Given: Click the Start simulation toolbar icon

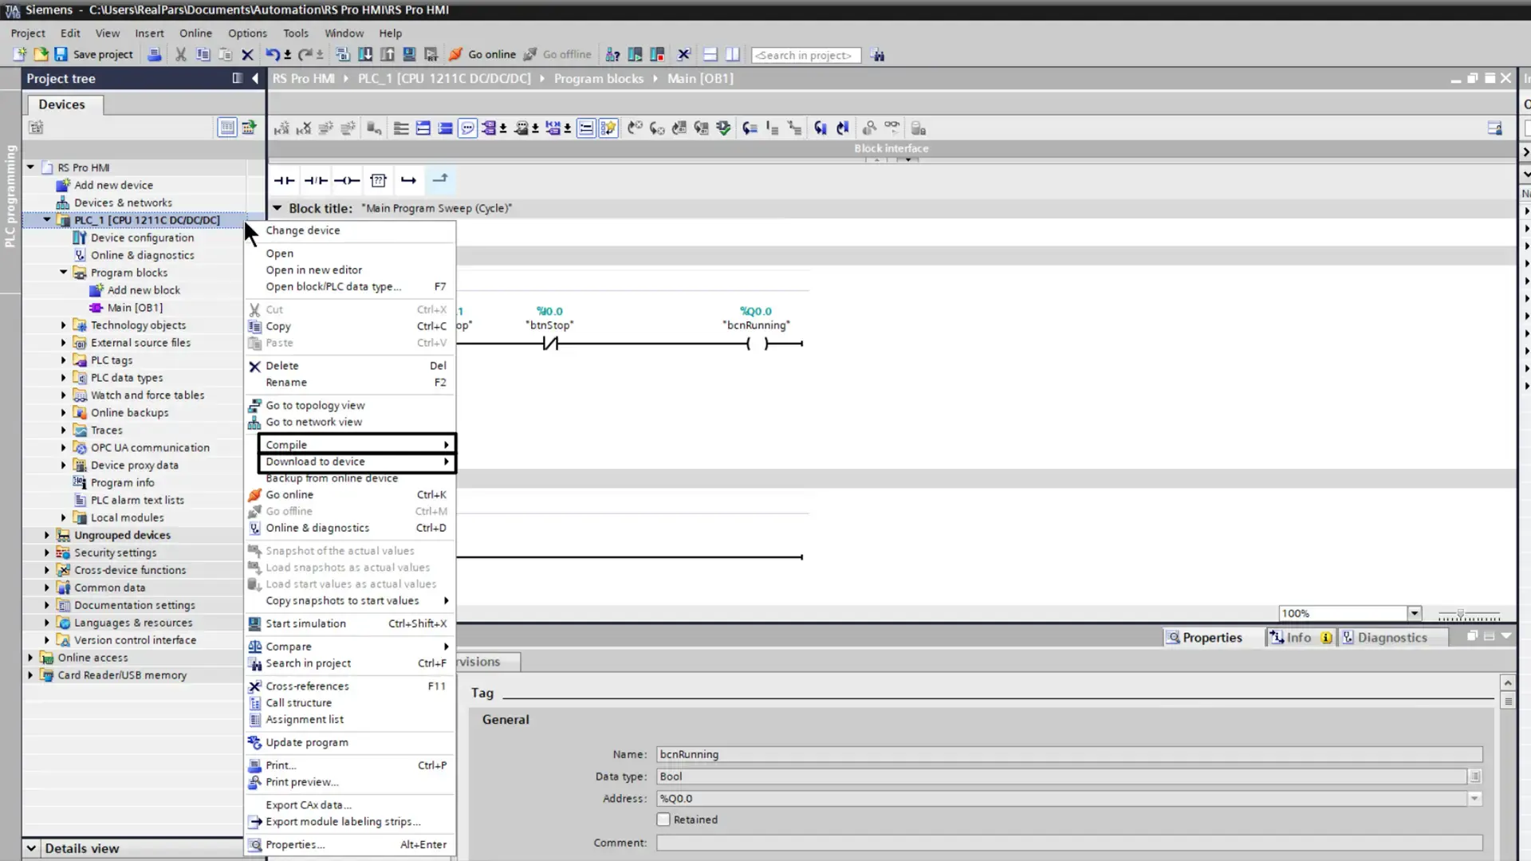Looking at the screenshot, I should point(409,54).
